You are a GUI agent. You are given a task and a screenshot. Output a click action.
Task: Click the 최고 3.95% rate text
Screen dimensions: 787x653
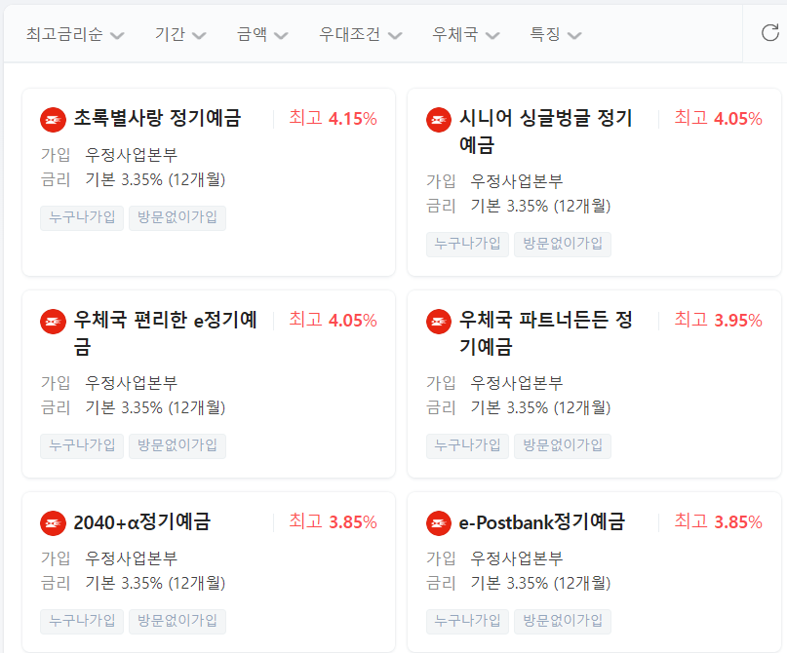(x=718, y=320)
